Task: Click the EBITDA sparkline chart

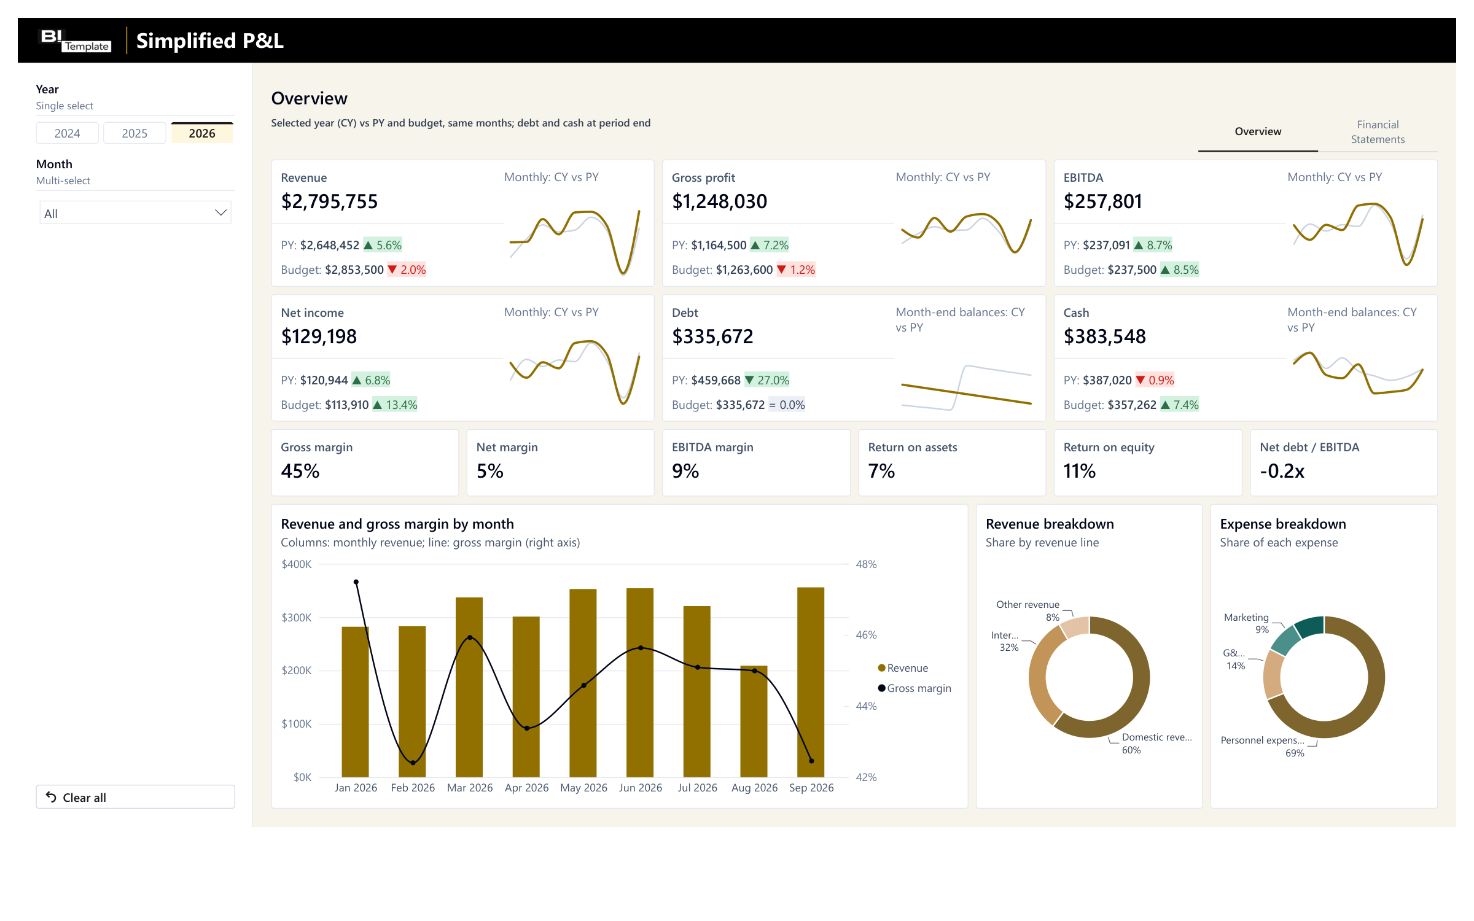Action: [x=1358, y=234]
